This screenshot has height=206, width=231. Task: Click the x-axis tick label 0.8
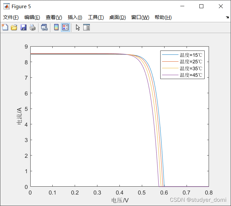click(209, 193)
